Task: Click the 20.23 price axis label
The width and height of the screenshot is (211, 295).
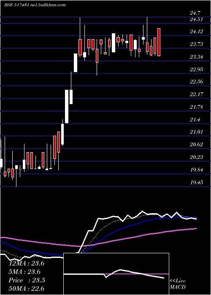Action: point(197,157)
